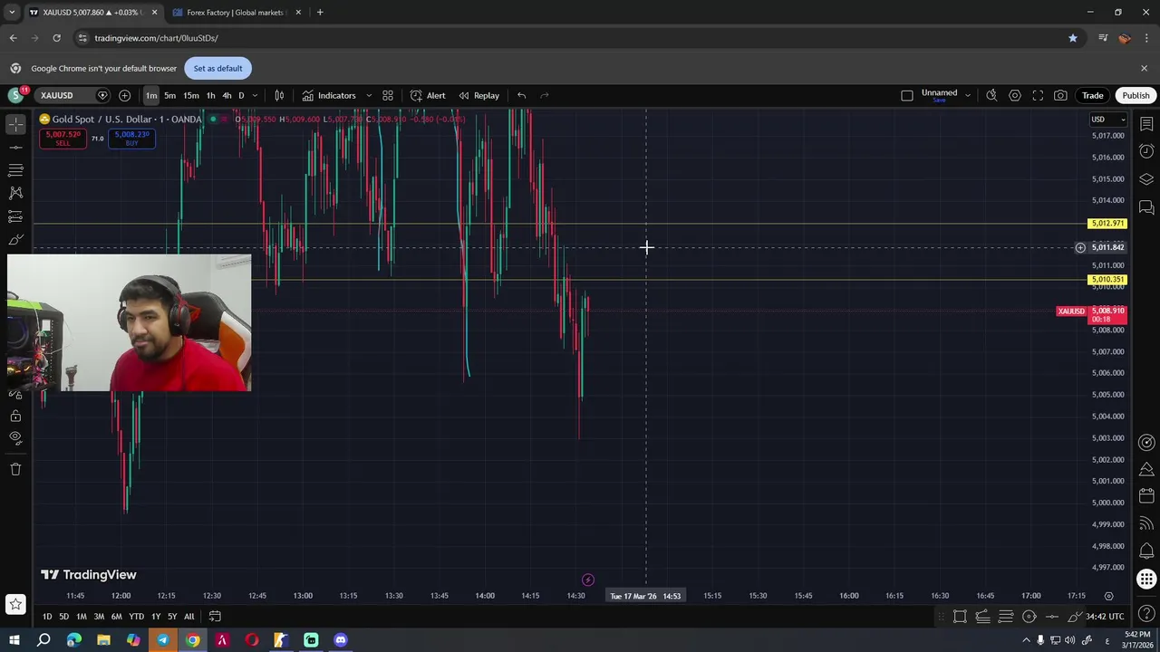Screen dimensions: 1160x652
Task: Undo last chart action
Action: 521,95
